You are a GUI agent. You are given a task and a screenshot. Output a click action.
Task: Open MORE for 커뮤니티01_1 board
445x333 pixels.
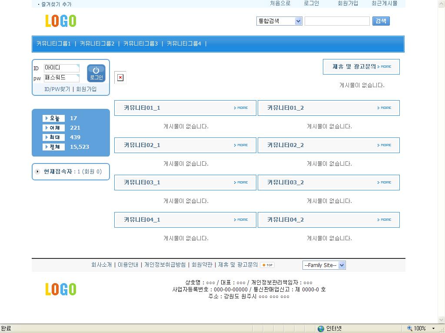pos(241,108)
